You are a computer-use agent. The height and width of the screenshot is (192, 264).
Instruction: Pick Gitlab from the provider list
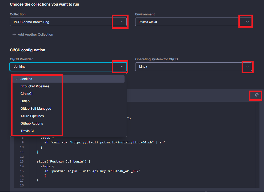tap(25, 101)
